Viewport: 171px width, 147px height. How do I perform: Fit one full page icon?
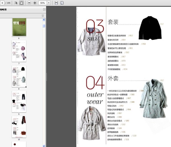tap(62, 3)
